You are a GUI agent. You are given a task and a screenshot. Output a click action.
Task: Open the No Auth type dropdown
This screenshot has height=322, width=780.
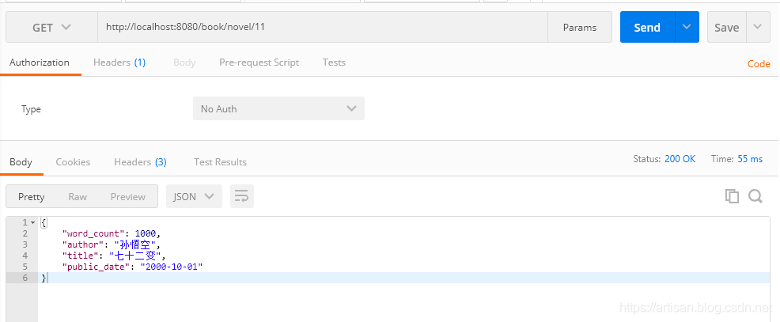278,108
